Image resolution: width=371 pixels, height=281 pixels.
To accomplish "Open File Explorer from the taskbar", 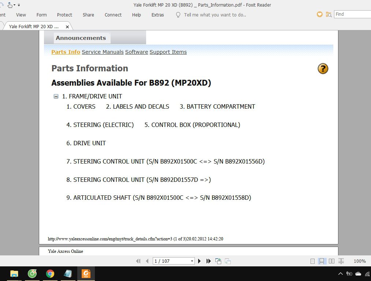I will 14,274.
